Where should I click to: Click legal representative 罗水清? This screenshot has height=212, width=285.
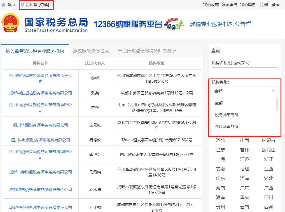pos(95,190)
